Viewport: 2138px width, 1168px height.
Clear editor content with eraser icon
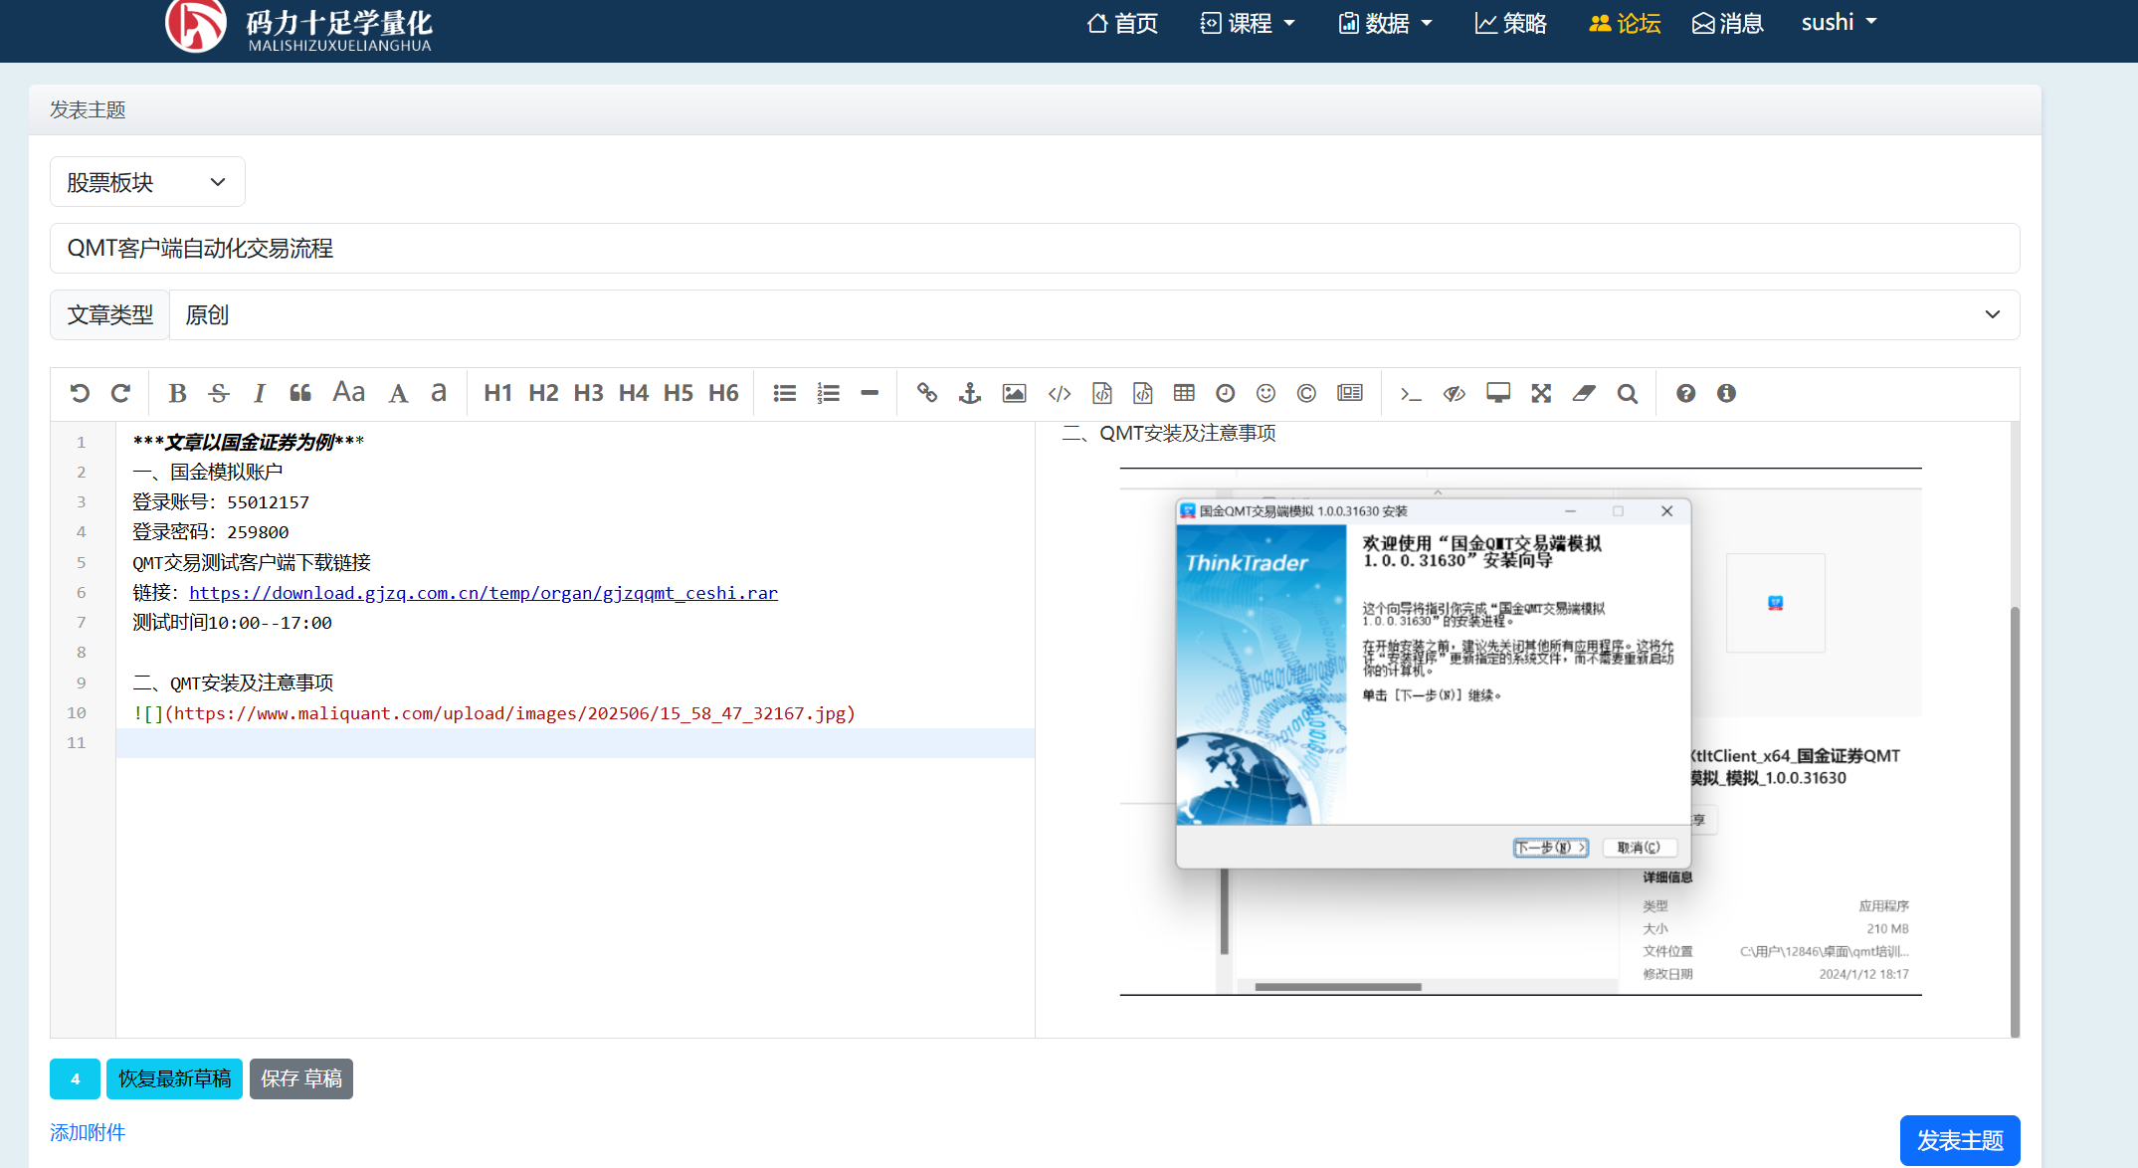click(1584, 393)
